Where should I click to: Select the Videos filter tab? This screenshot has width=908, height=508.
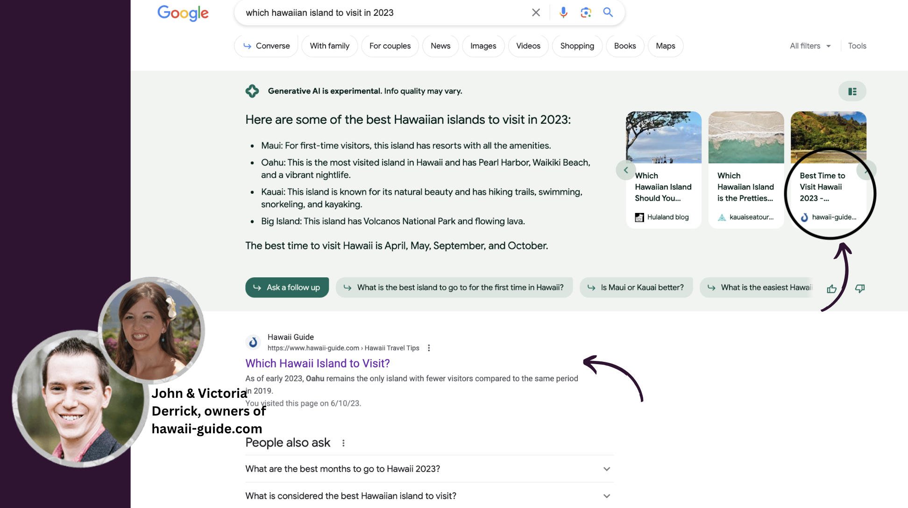click(x=528, y=46)
